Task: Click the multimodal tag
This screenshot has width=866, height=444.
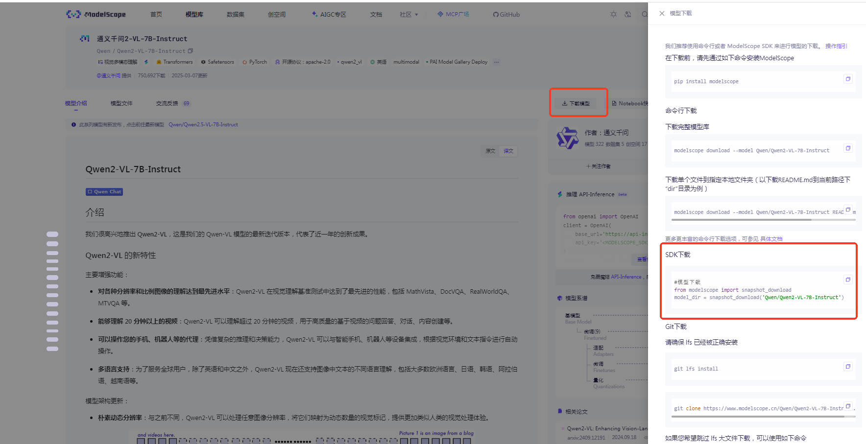Action: pyautogui.click(x=406, y=62)
